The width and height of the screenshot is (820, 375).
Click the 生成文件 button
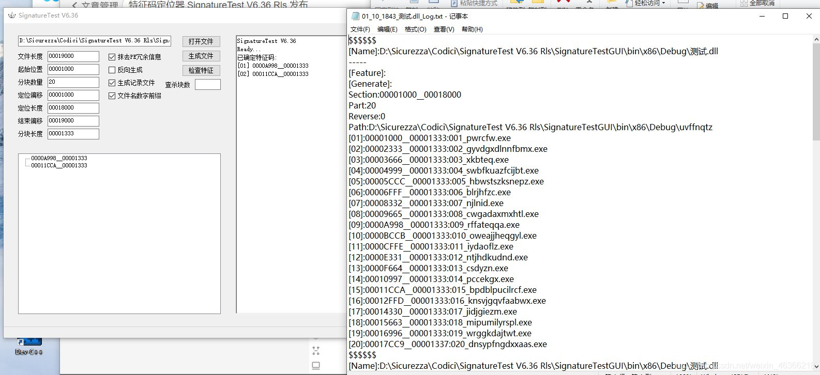click(201, 56)
